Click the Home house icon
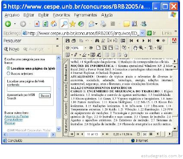The height and width of the screenshot is (159, 183). 54,24
